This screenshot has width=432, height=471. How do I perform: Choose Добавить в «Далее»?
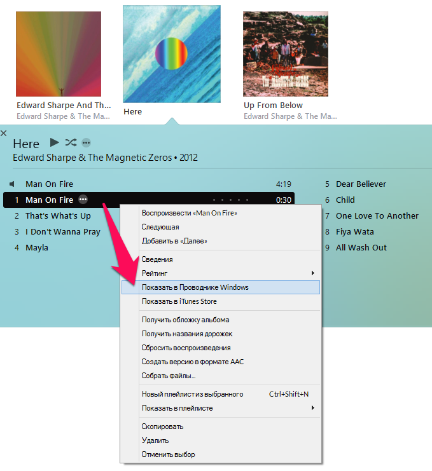221,241
